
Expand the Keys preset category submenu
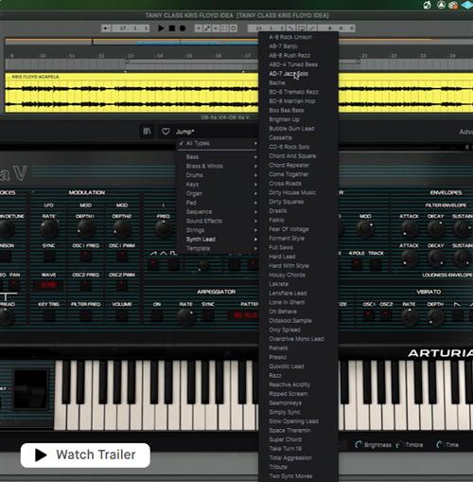point(218,185)
